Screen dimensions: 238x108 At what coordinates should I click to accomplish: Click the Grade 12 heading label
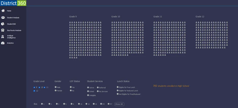pos(200,16)
